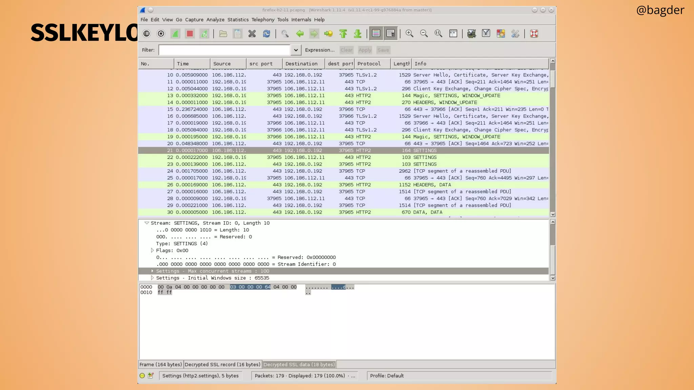Select packet 13 Magic, SETTINGS, WINDOW_UPDATE row
Viewport: 694px width, 390px height.
point(344,95)
